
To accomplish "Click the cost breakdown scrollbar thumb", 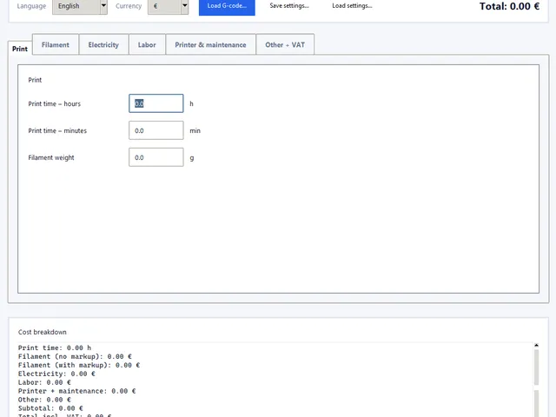I will pos(536,367).
